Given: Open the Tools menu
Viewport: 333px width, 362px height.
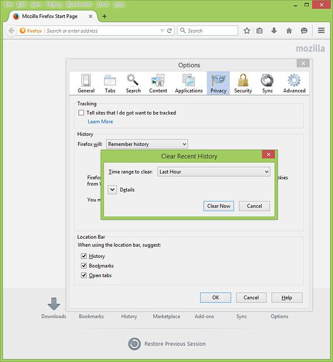Looking at the screenshot, I should [103, 4].
